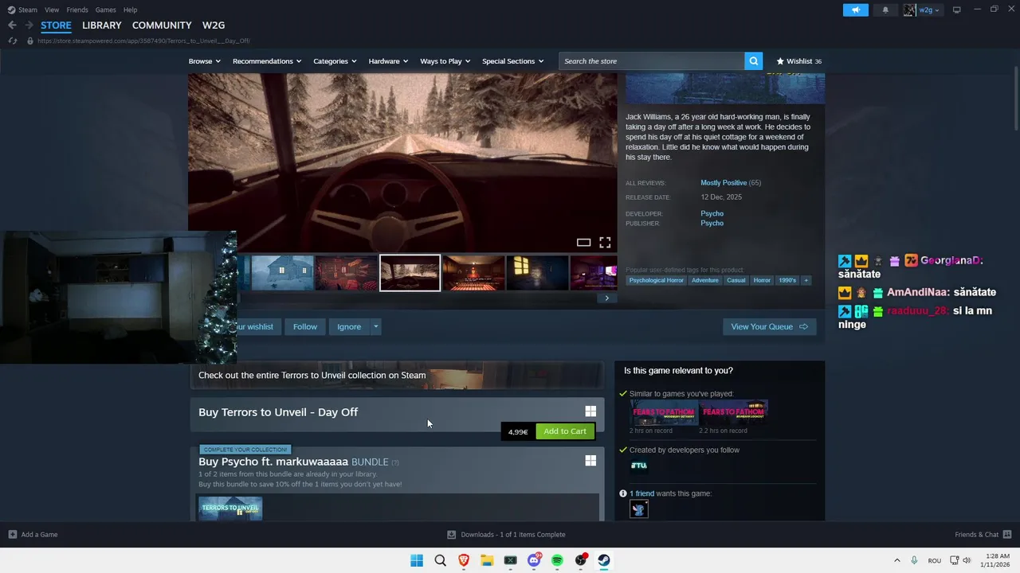The image size is (1020, 573).
Task: Click the Ignore button
Action: tap(349, 326)
